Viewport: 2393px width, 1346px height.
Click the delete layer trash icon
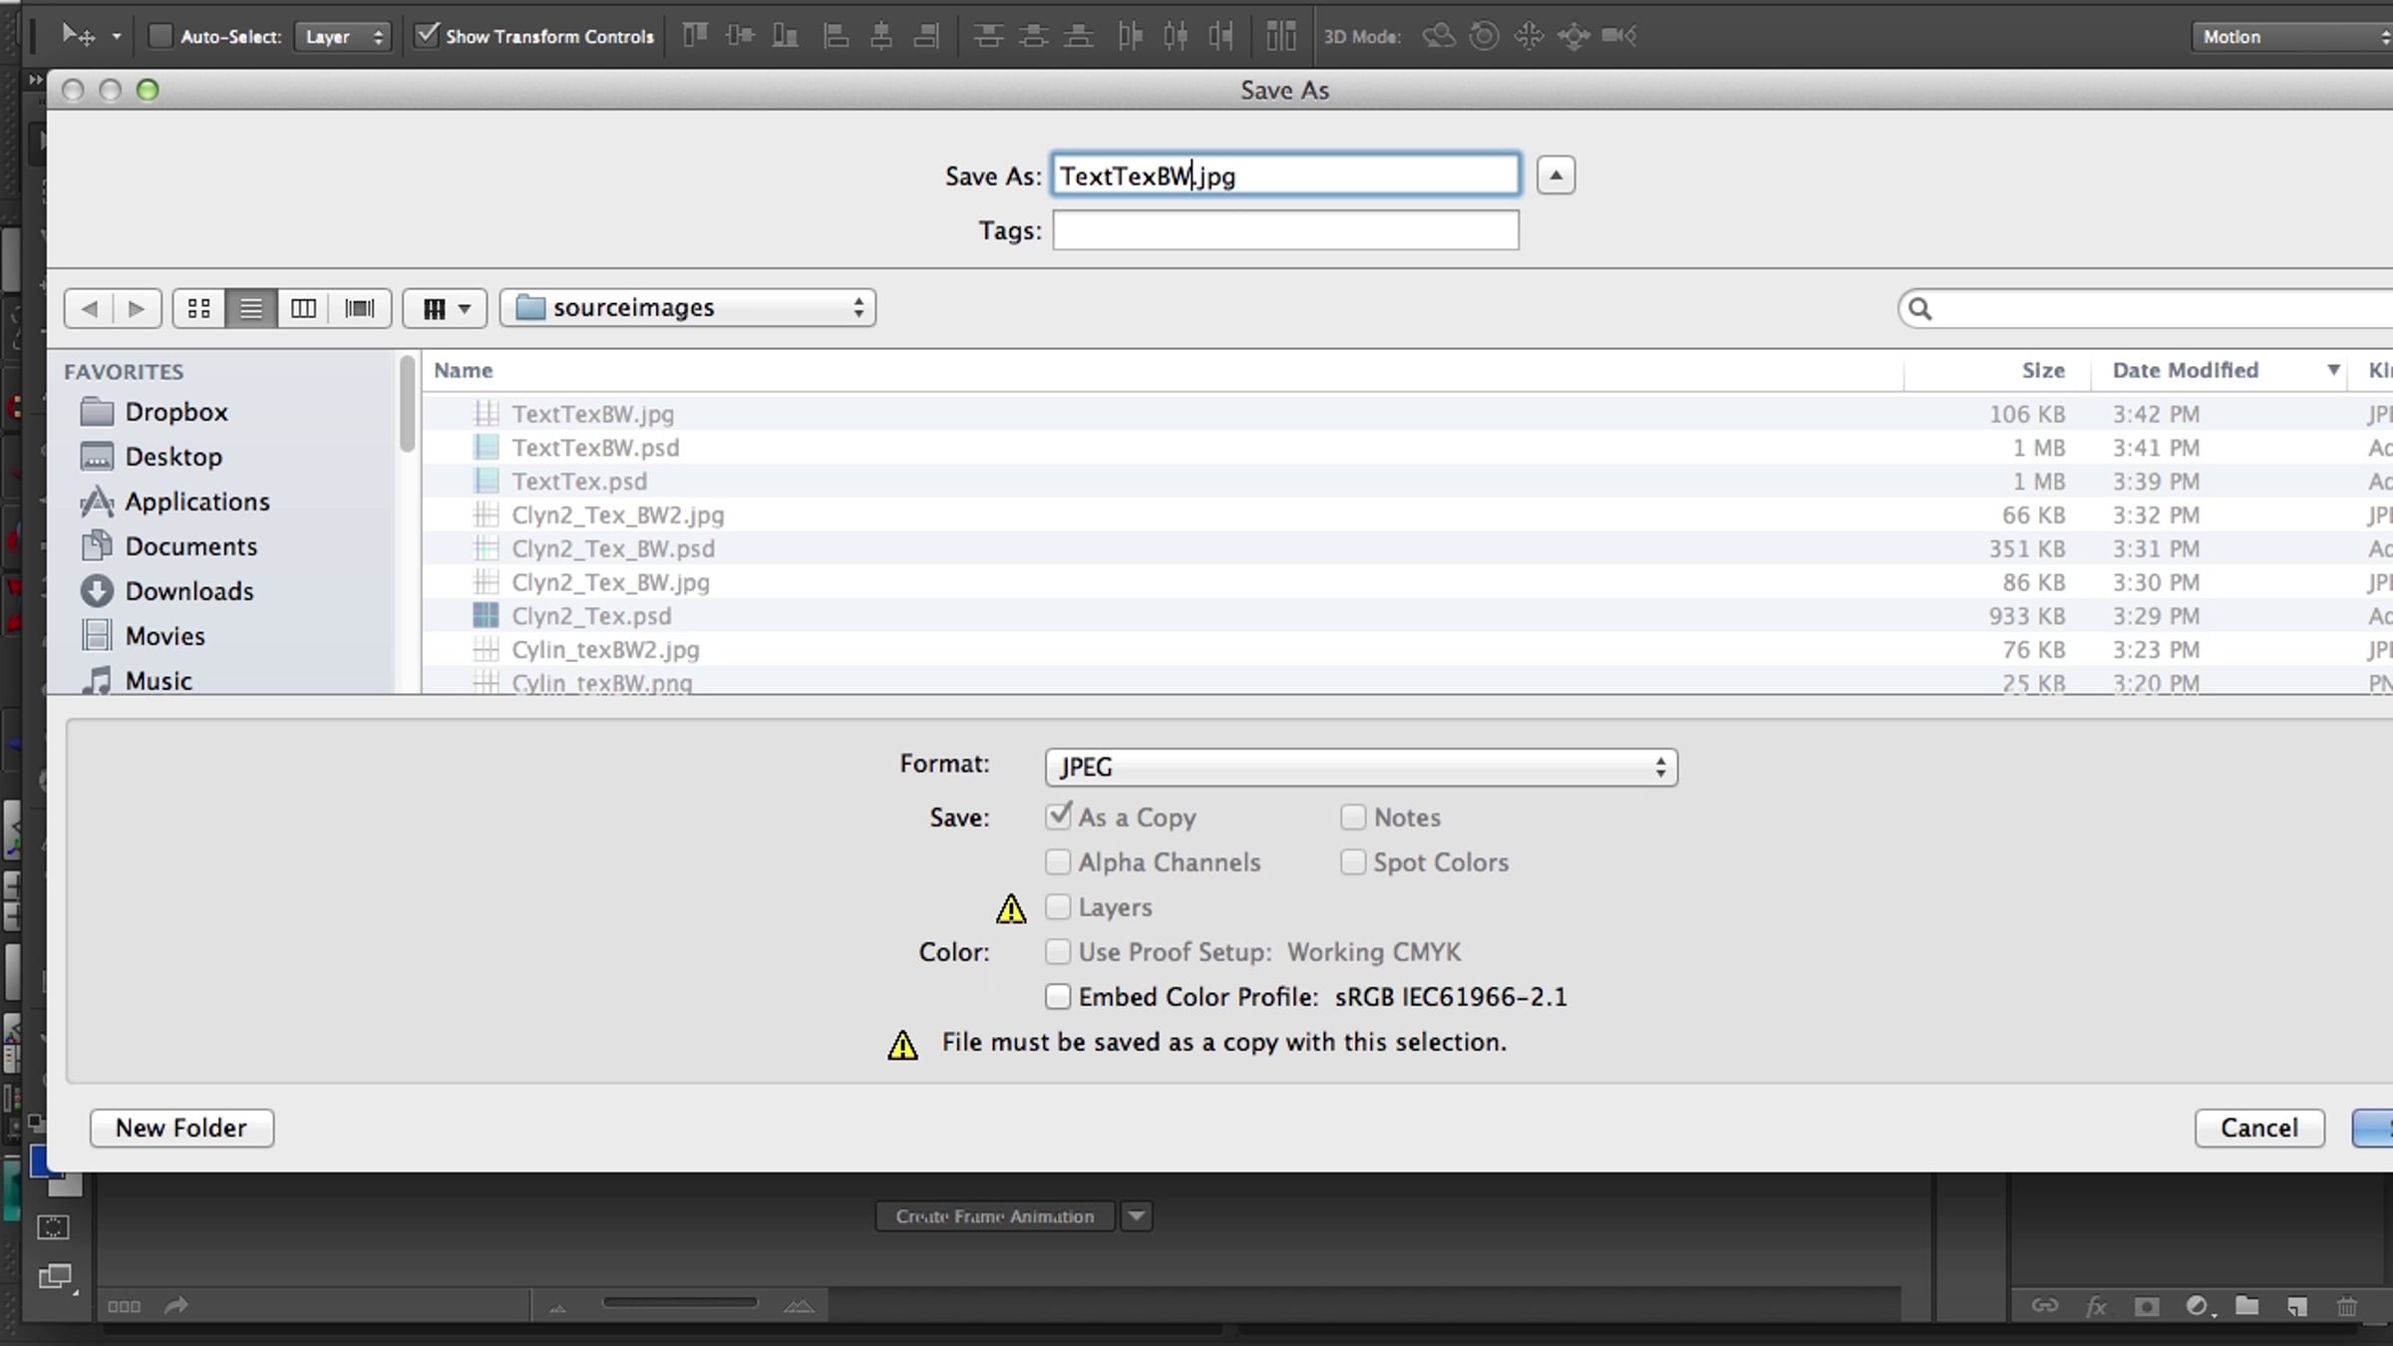[2347, 1306]
